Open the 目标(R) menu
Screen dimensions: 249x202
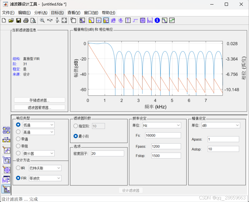(57, 13)
